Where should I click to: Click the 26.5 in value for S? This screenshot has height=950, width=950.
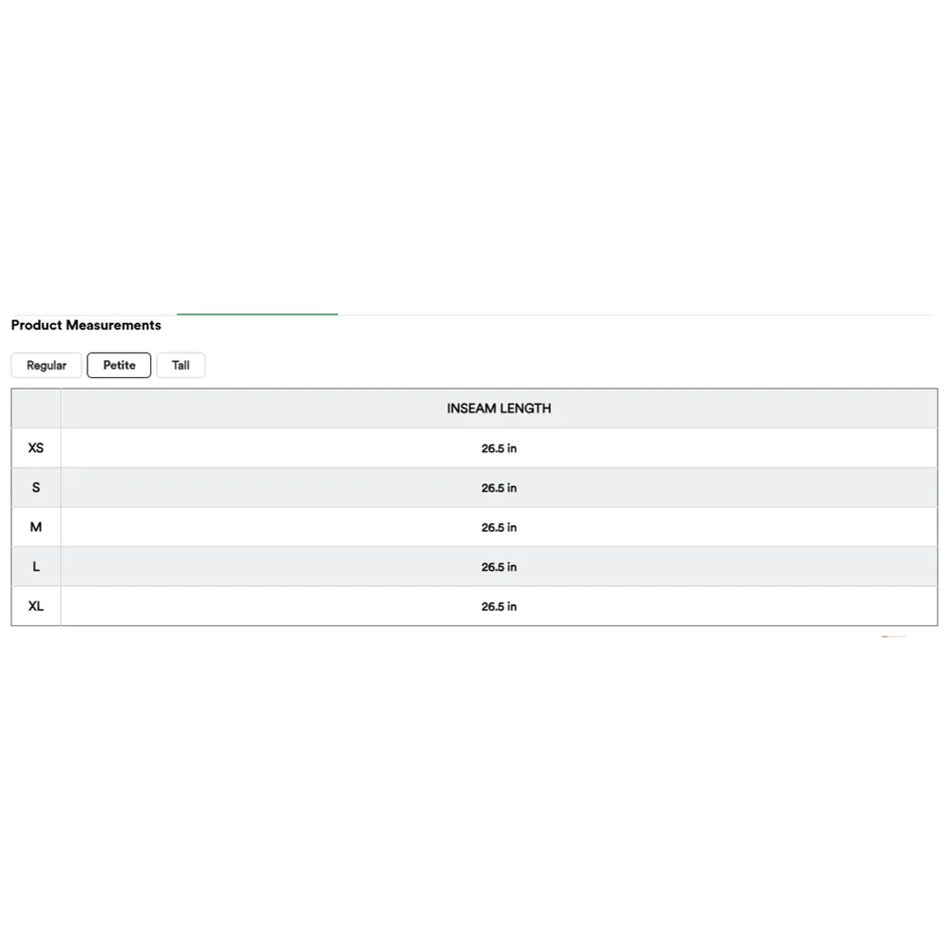499,488
